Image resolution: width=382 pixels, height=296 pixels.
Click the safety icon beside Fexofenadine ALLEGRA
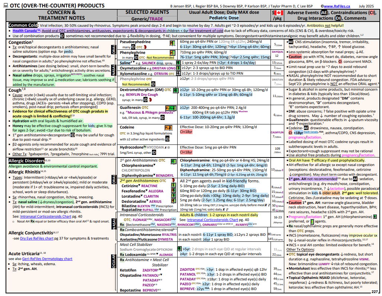[174, 191]
